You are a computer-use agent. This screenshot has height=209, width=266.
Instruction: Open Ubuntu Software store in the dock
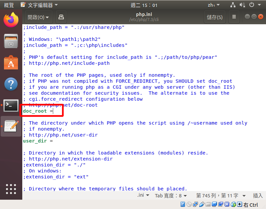(x=11, y=62)
